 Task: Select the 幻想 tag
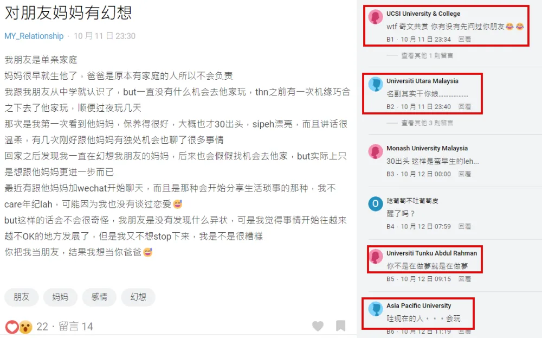138,297
